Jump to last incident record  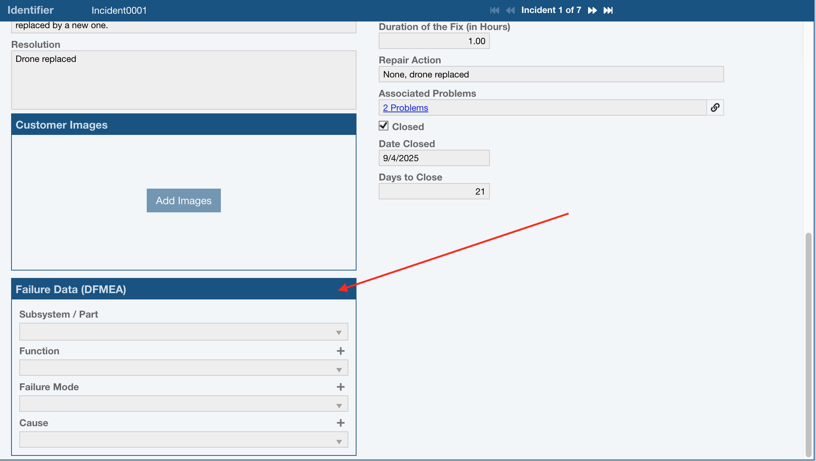608,10
